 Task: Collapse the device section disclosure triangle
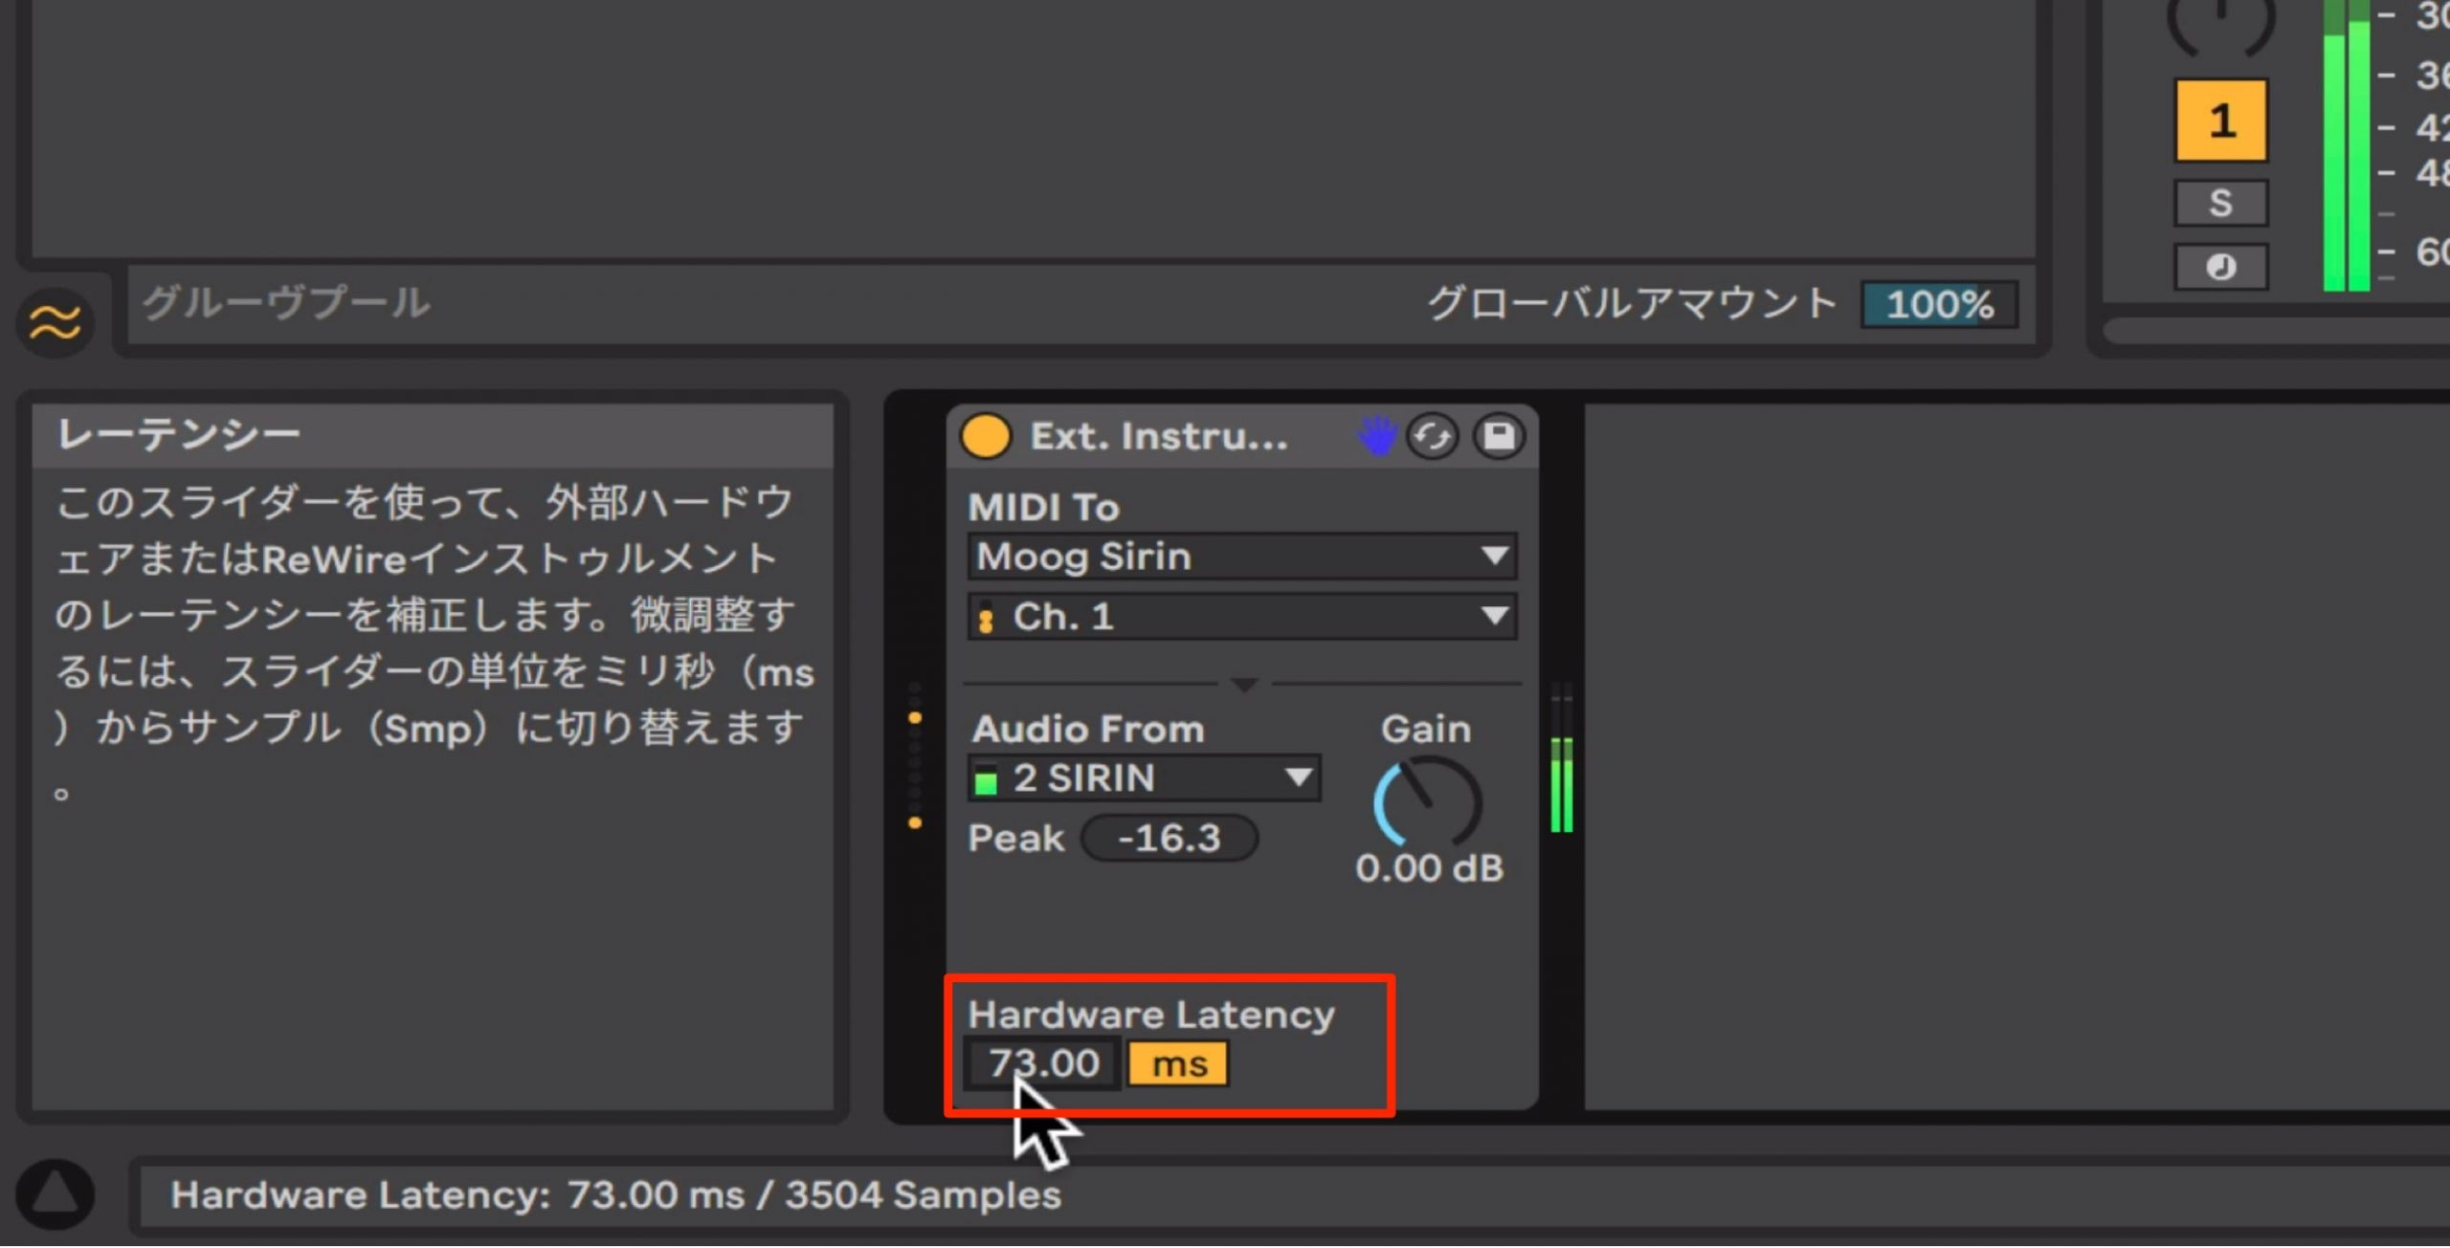(x=1244, y=685)
